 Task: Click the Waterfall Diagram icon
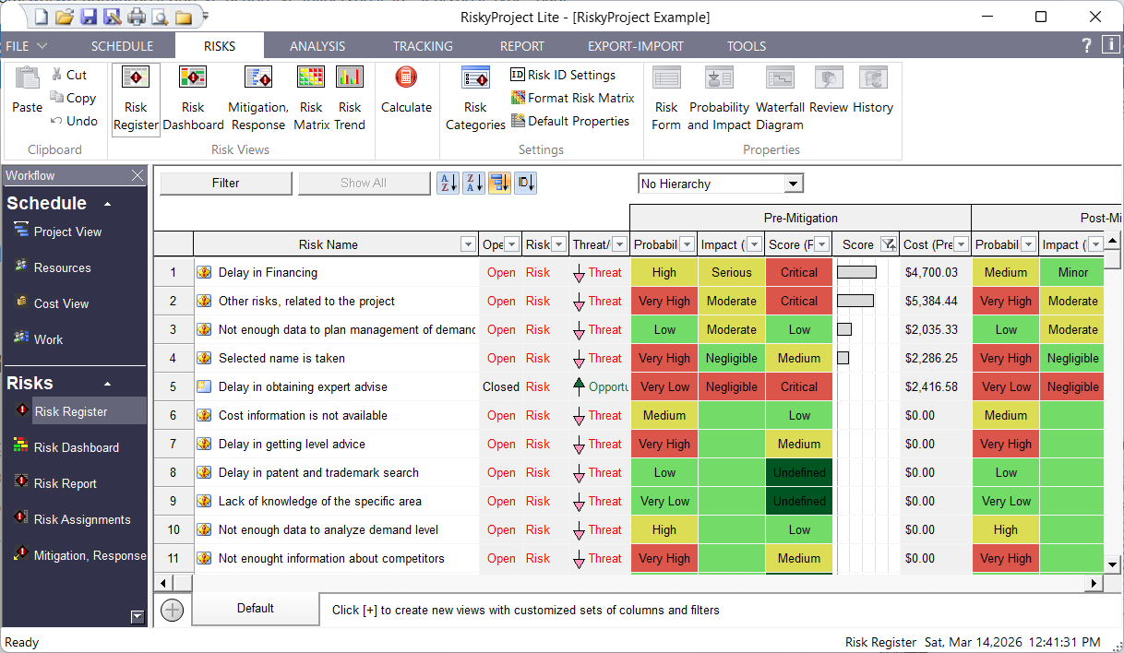coord(780,97)
